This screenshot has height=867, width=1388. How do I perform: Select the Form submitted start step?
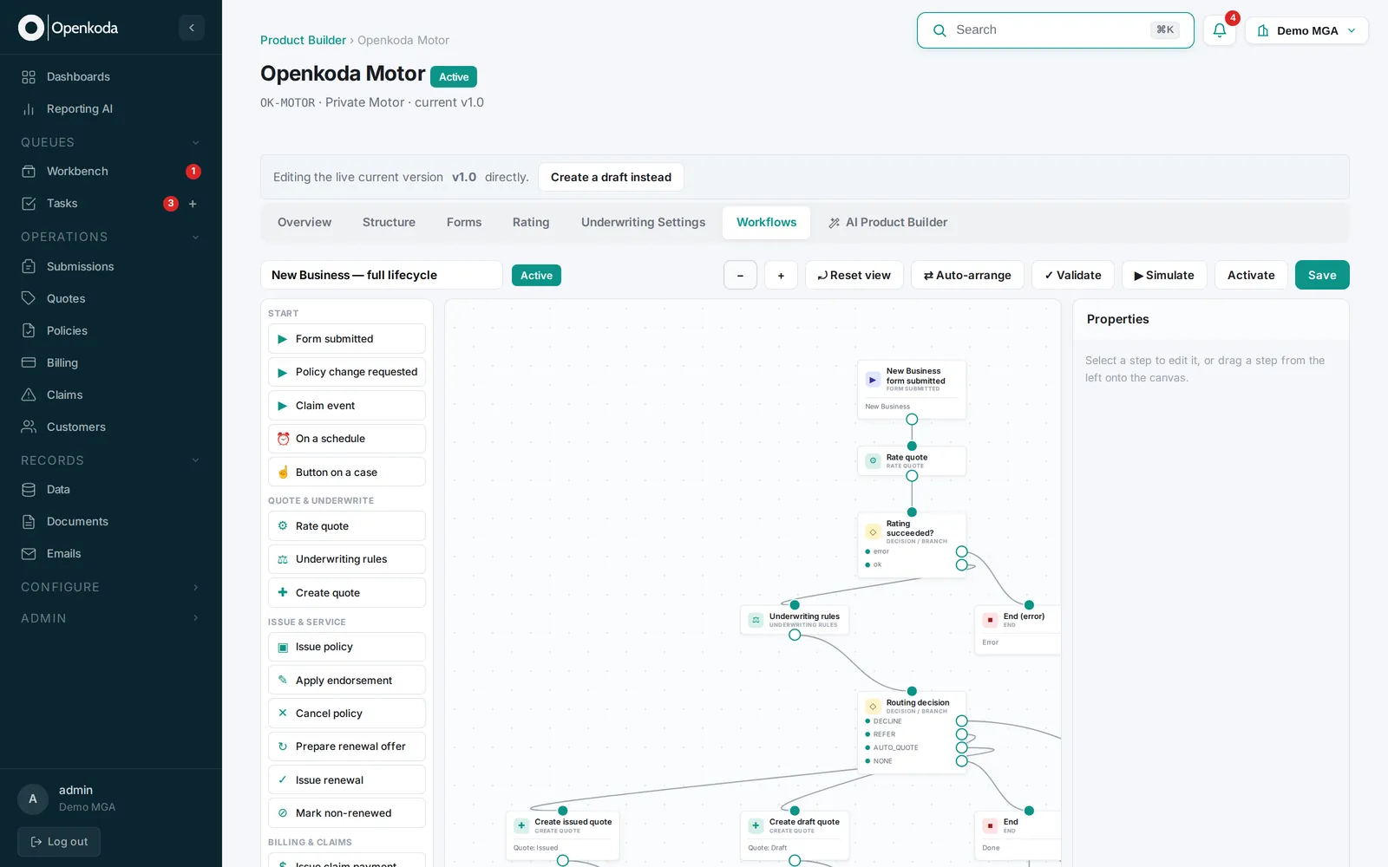tap(347, 339)
